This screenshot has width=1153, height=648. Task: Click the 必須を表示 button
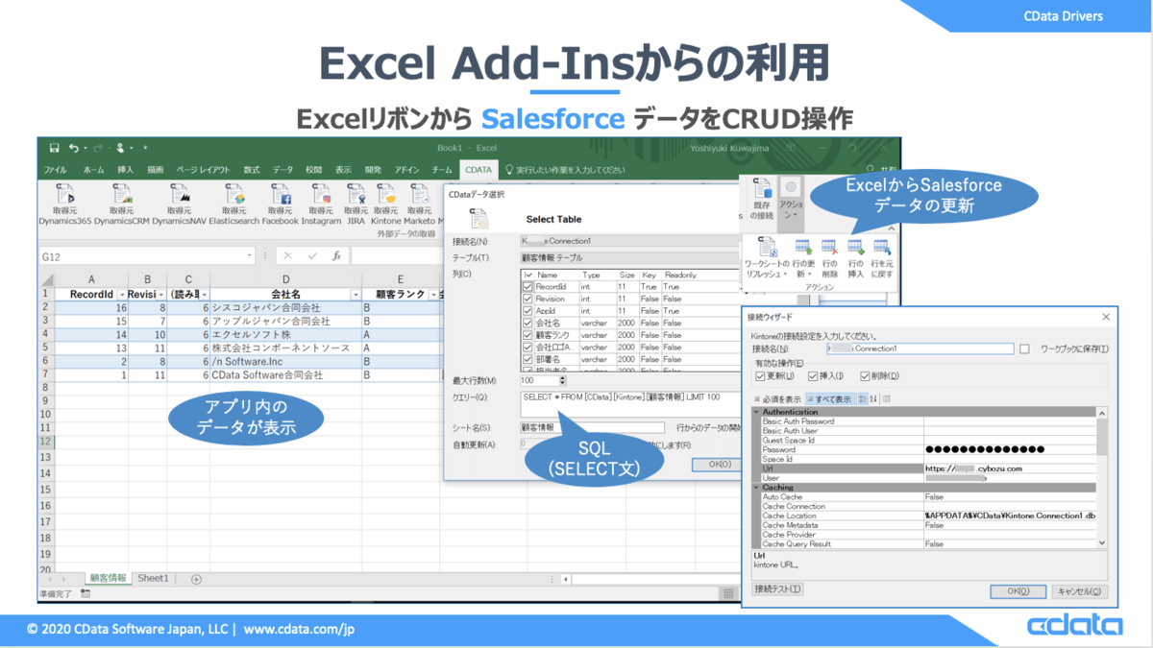[x=778, y=398]
